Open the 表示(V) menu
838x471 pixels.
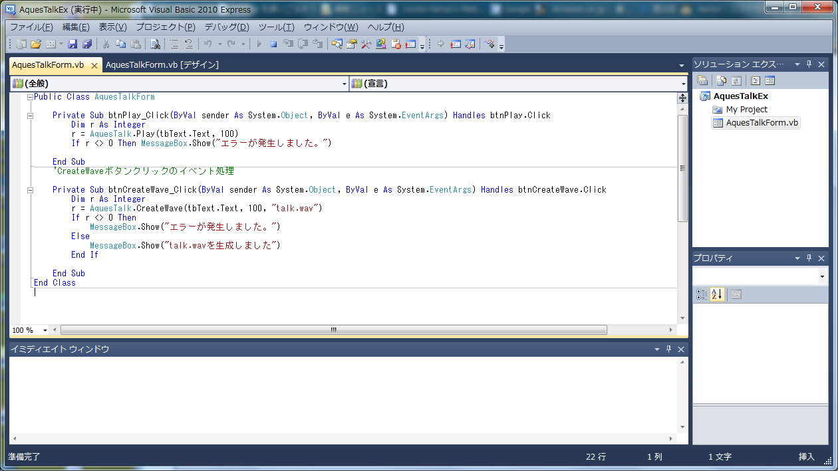[x=112, y=27]
